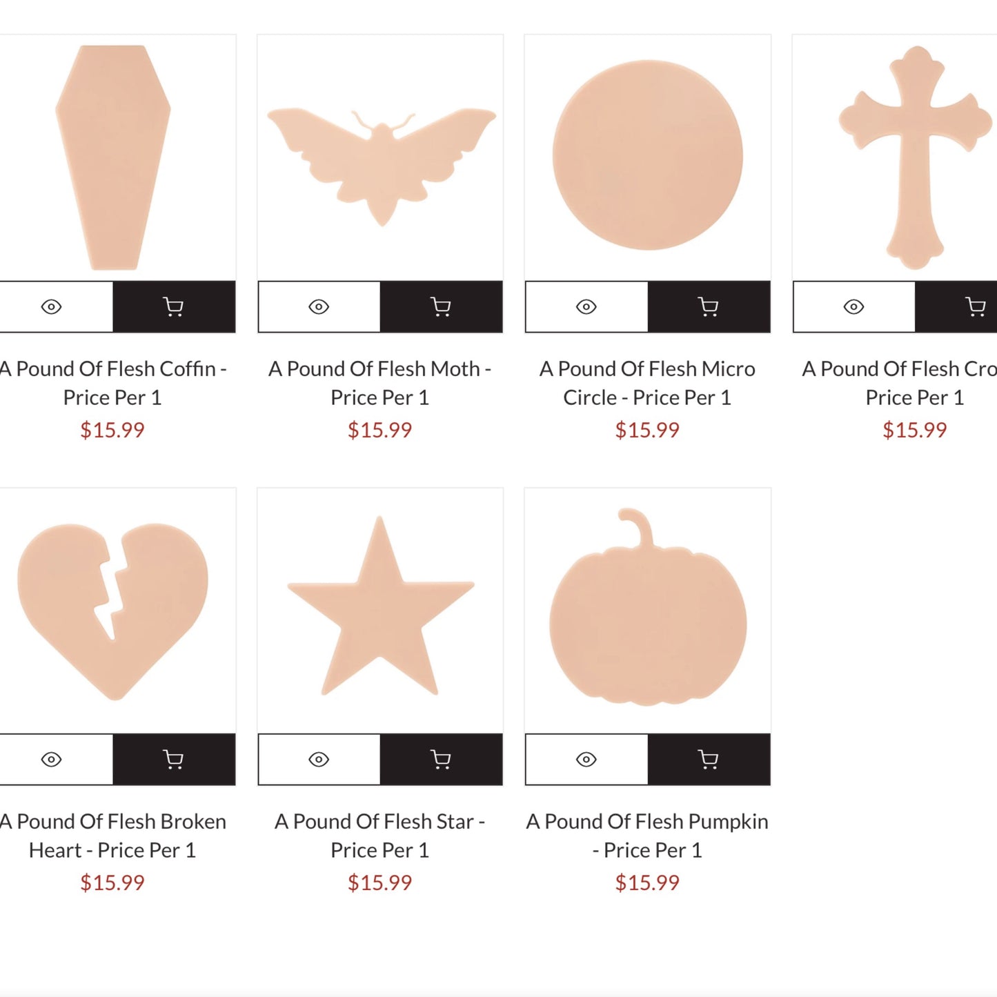Add the Moth to cart

tap(441, 306)
